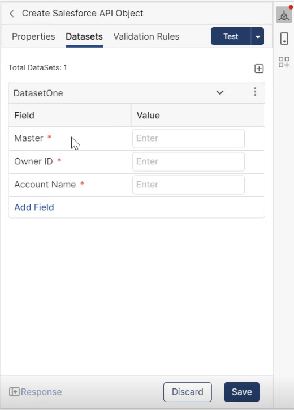
Task: Open the add widgets grid icon
Action: point(284,62)
